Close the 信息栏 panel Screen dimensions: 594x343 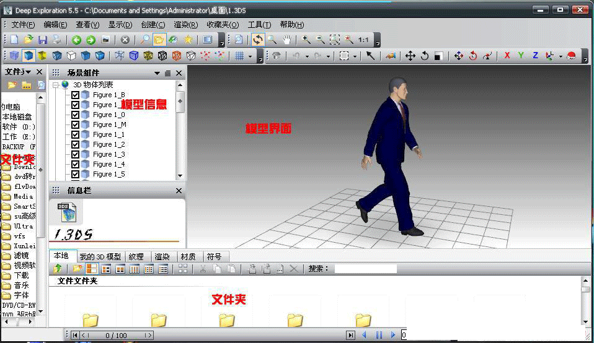coord(179,191)
